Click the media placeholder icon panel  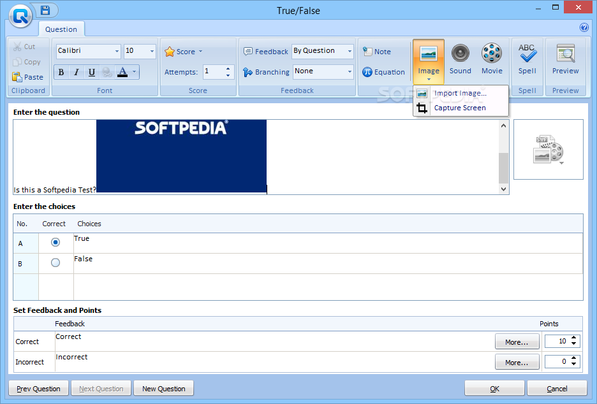(x=549, y=150)
